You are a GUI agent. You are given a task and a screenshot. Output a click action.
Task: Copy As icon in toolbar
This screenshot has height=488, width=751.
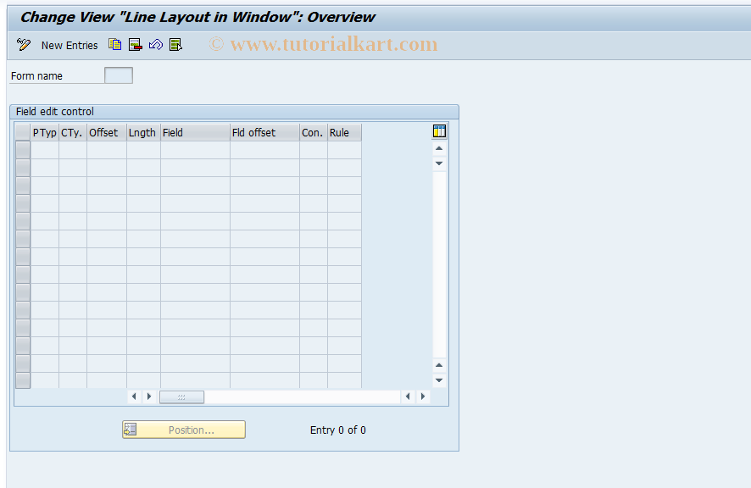pyautogui.click(x=115, y=45)
